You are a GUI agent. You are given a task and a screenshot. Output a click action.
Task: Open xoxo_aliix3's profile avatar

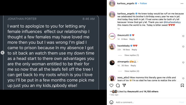point(112,78)
